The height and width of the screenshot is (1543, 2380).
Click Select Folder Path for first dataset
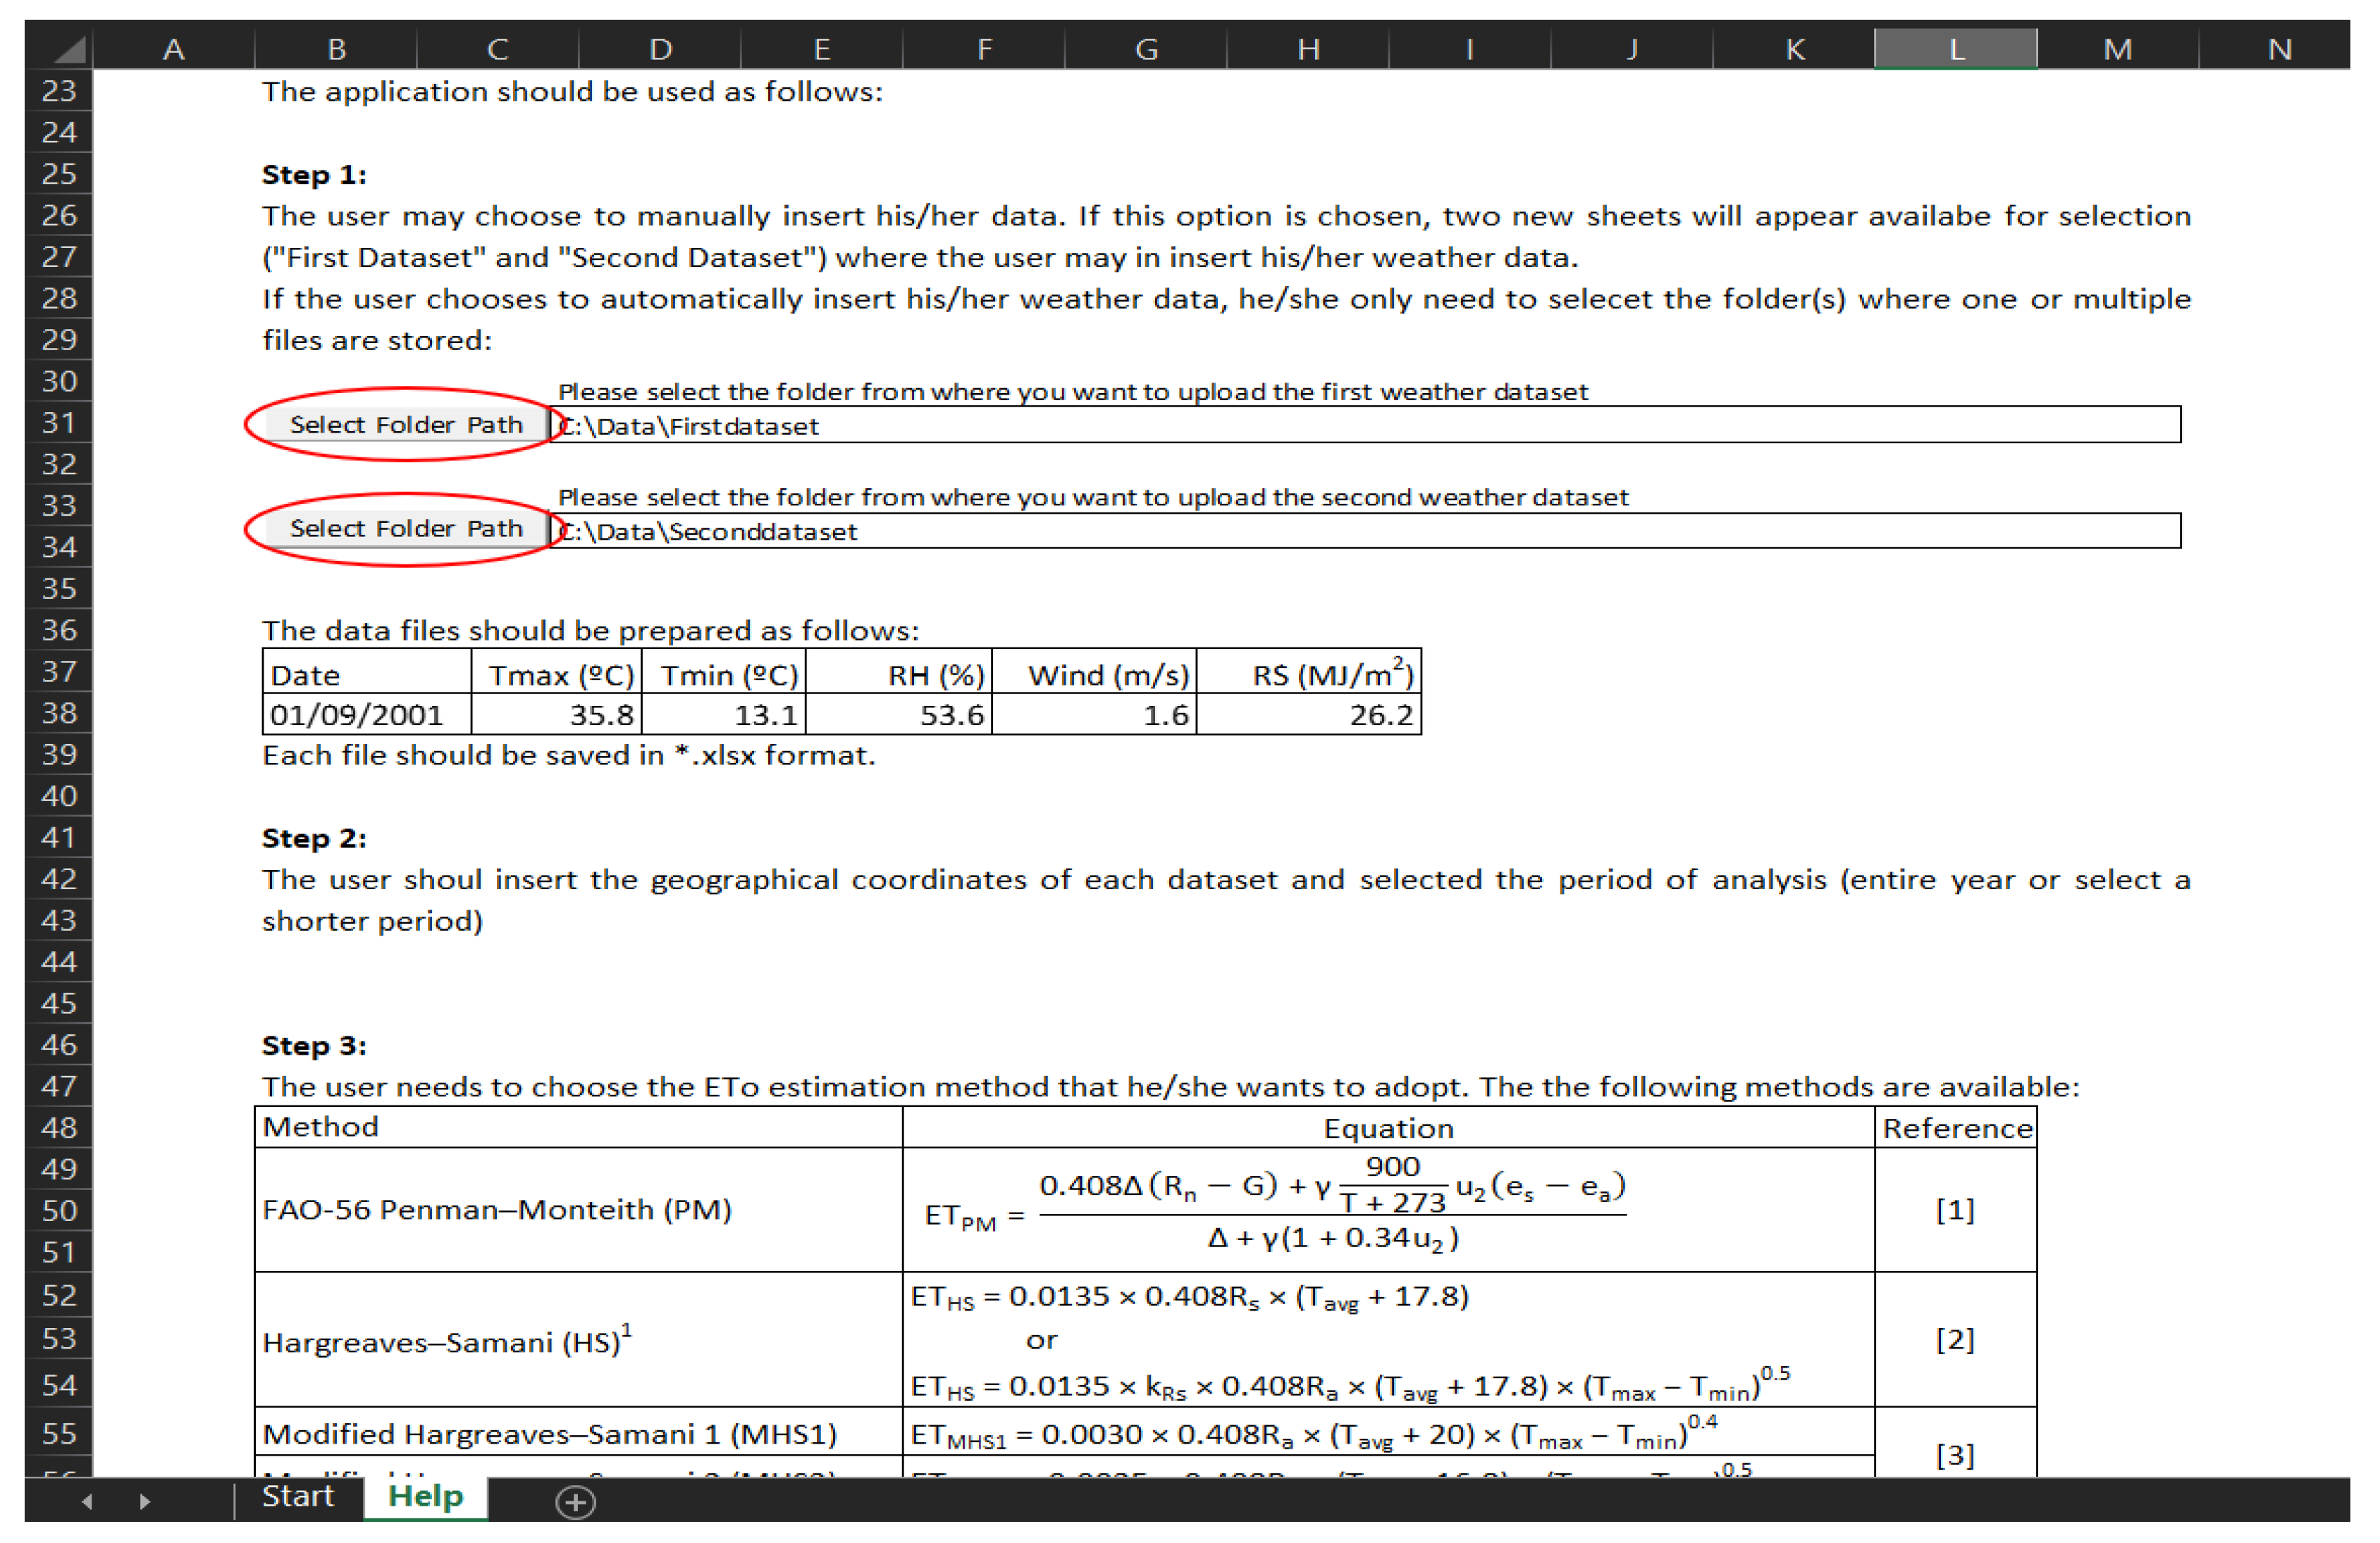click(x=406, y=424)
